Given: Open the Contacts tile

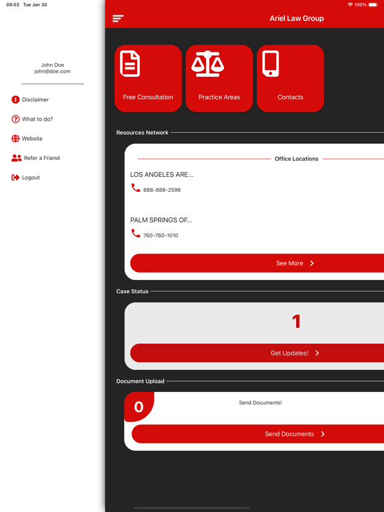Looking at the screenshot, I should [x=290, y=79].
